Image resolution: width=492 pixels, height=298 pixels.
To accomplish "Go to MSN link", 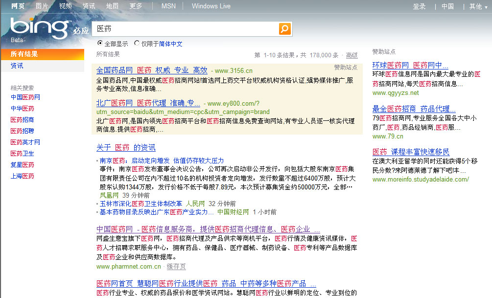I will [168, 6].
